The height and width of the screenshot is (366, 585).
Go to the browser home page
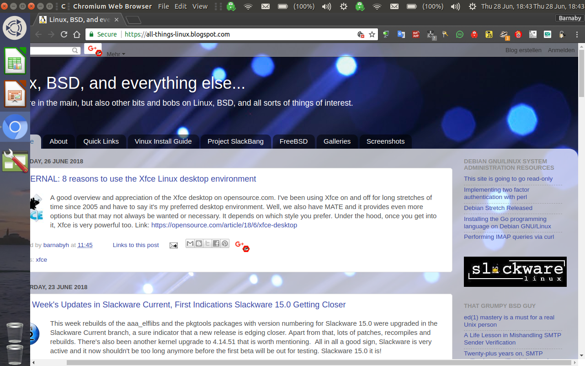77,34
